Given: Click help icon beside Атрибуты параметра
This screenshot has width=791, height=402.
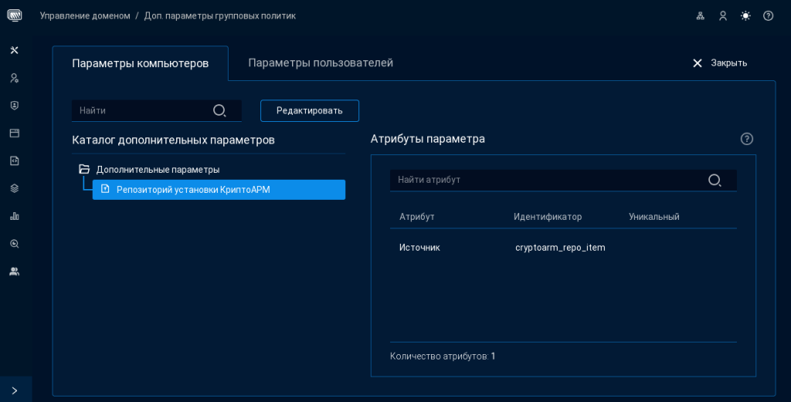Looking at the screenshot, I should click(x=746, y=139).
